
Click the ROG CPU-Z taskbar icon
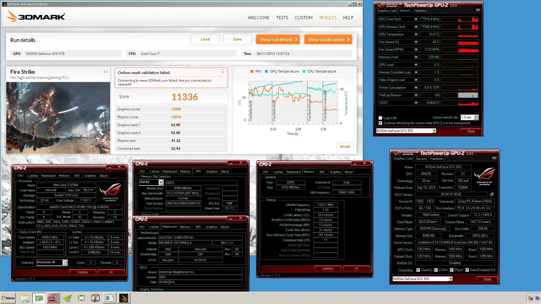tap(52, 298)
